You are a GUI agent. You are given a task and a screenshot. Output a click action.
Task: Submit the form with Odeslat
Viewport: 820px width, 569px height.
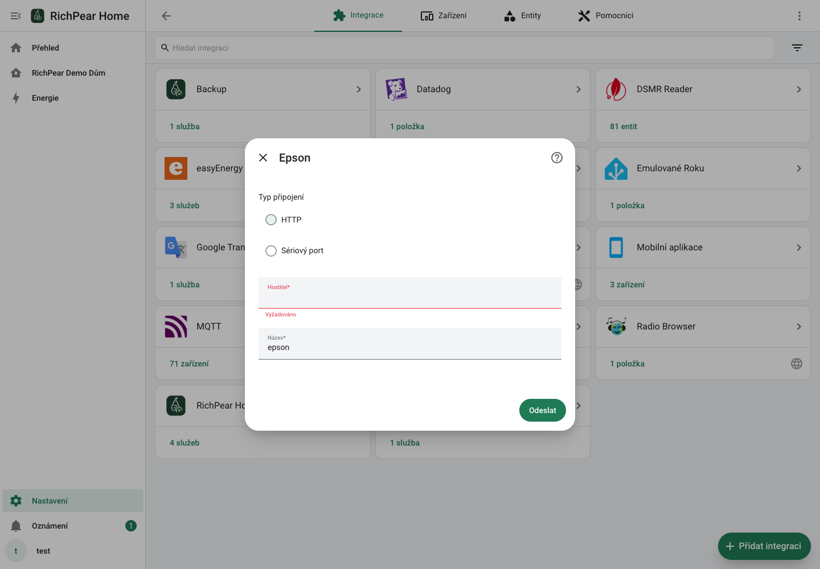click(543, 410)
